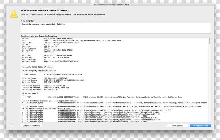
Task: Click 'Time Awake Since Boot: 57 seconds'
Action: (x=37, y=67)
